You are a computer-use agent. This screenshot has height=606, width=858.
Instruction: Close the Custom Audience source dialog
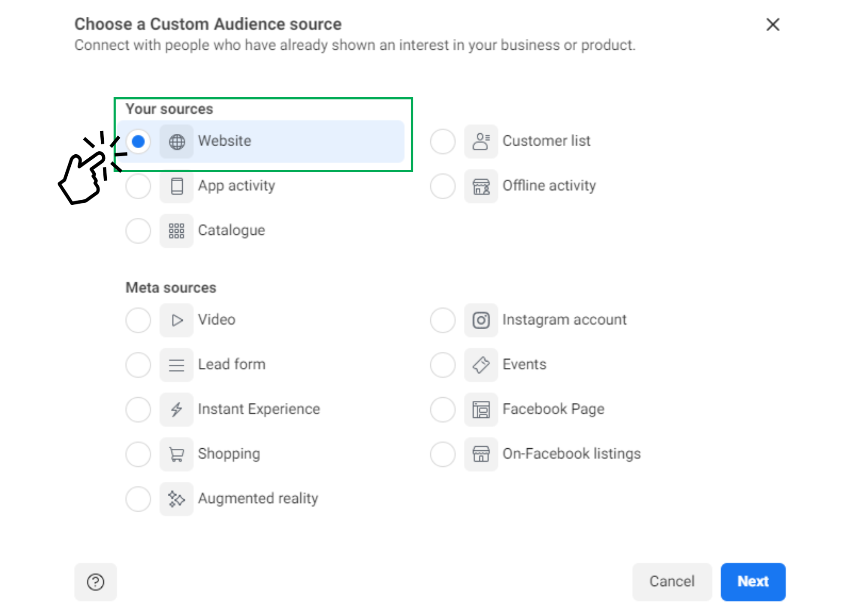coord(773,24)
